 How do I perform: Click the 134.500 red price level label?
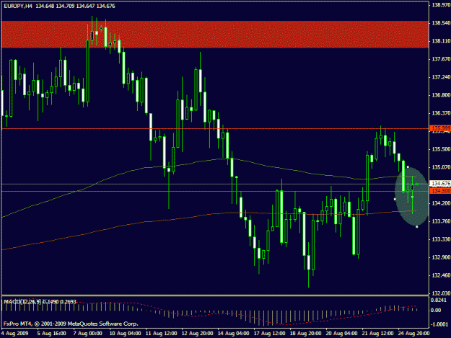(440, 191)
